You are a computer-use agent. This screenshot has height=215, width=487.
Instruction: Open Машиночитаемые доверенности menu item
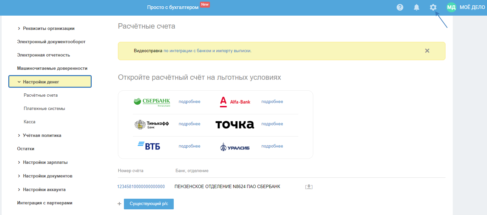click(x=52, y=68)
